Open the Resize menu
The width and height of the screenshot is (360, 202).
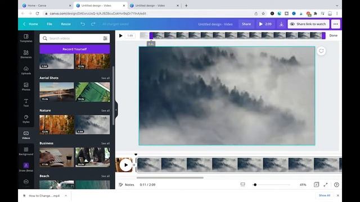[x=66, y=24]
